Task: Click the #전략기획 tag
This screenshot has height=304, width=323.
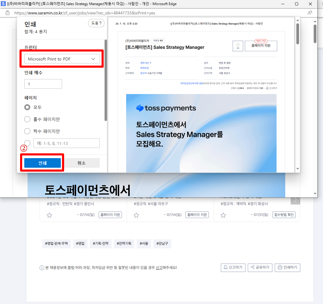Action: (x=124, y=243)
